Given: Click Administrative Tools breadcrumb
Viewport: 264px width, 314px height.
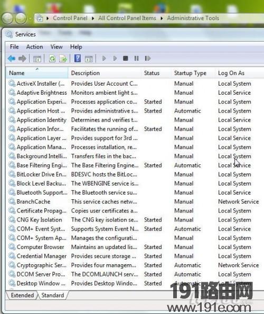Looking at the screenshot, I should (x=193, y=18).
